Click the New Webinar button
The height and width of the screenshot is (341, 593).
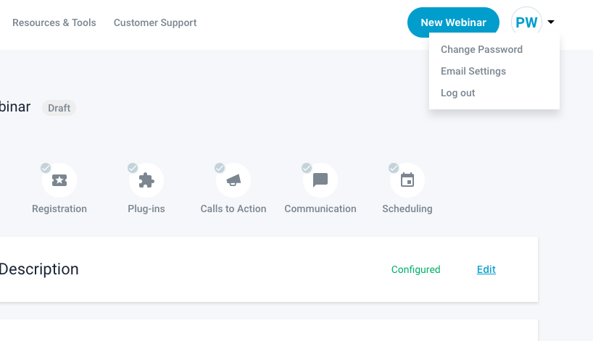tap(453, 22)
